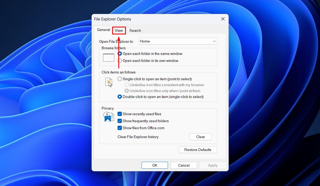Close the File Explorer Options dialog
The image size is (320, 186).
pos(223,19)
